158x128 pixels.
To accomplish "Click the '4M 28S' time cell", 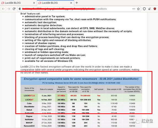I will (73, 96).
